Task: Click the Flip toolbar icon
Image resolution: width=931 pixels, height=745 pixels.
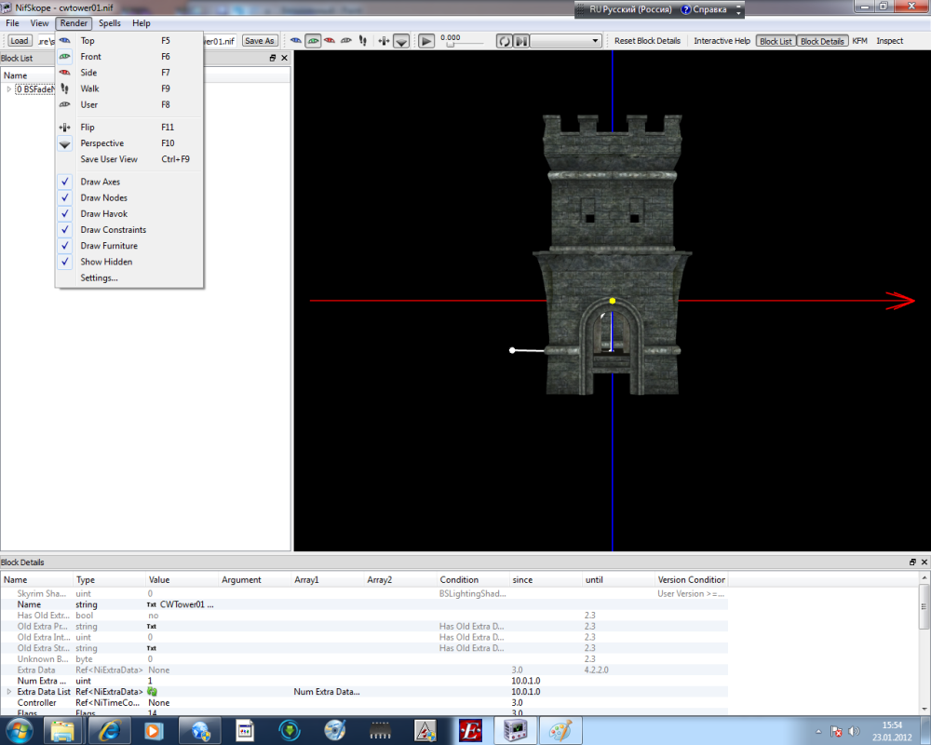Action: [385, 40]
